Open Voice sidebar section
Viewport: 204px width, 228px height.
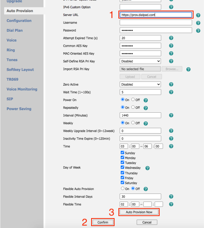12,40
